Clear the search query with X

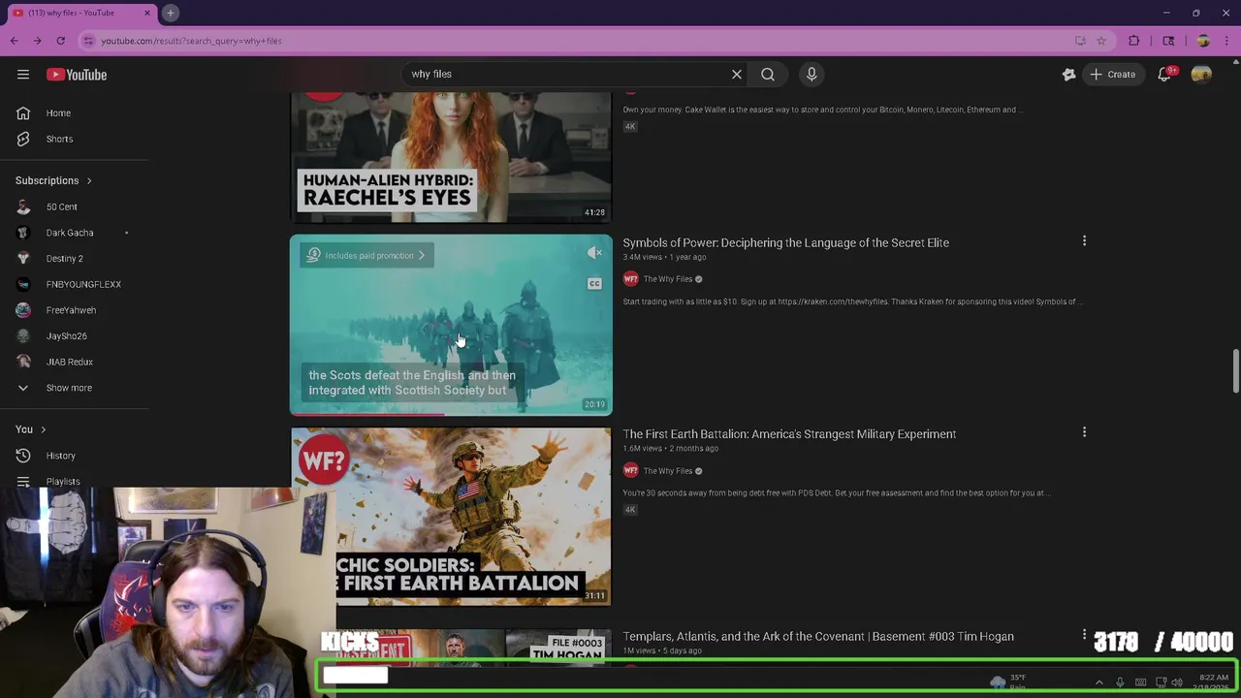(737, 74)
